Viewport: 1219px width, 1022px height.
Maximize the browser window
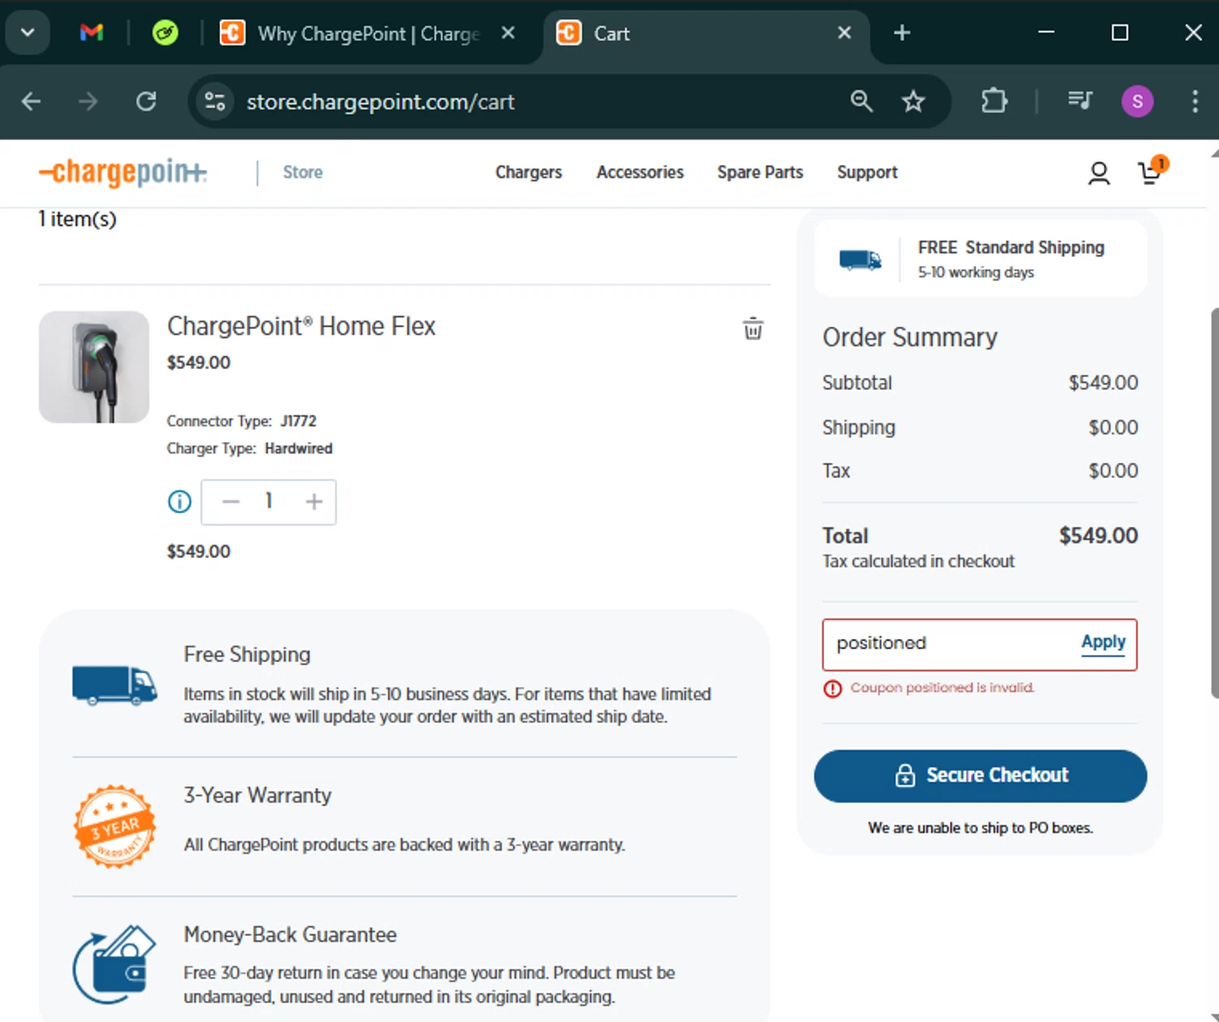[1120, 32]
